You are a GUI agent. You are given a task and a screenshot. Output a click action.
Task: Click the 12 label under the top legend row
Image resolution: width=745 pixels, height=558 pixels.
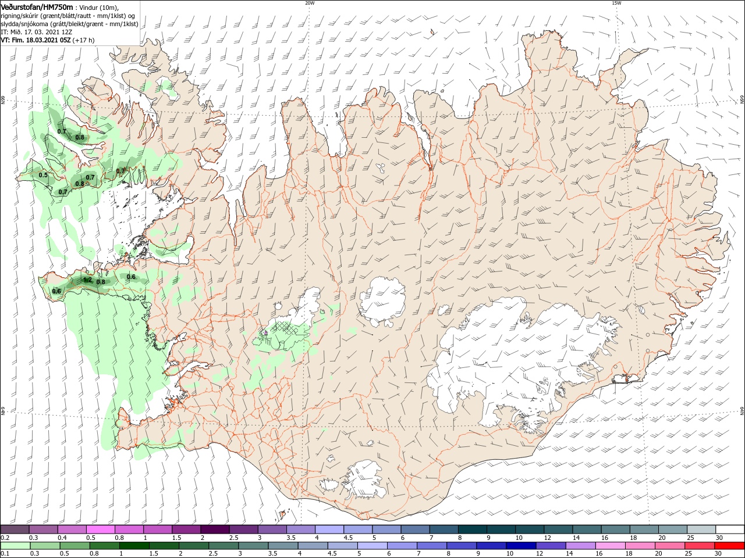[547, 538]
